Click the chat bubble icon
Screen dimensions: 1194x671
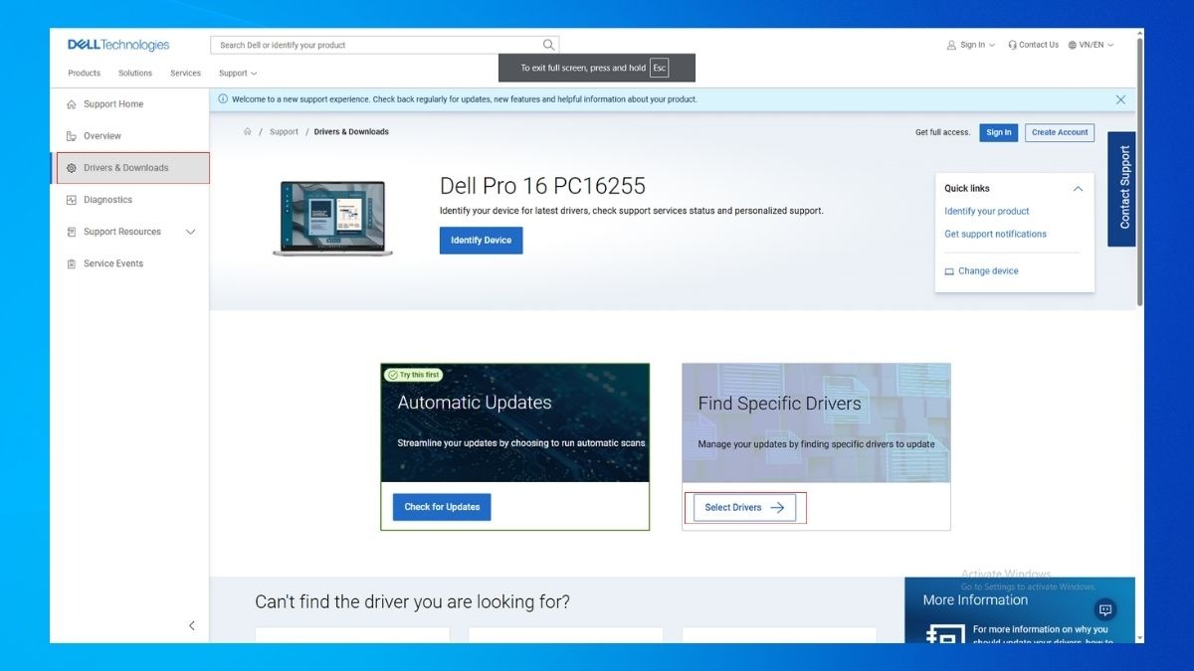click(1104, 609)
